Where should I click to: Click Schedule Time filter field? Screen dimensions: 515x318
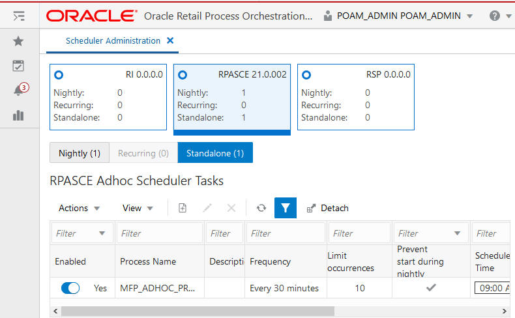[492, 233]
